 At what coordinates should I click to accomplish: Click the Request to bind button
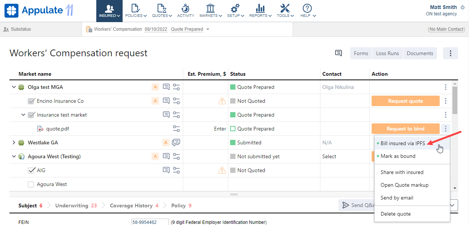(x=405, y=129)
